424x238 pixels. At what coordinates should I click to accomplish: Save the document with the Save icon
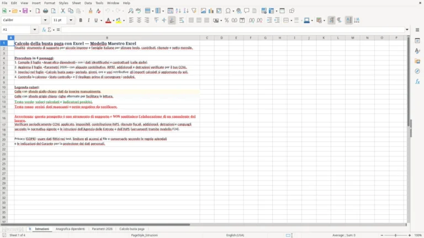(x=25, y=11)
